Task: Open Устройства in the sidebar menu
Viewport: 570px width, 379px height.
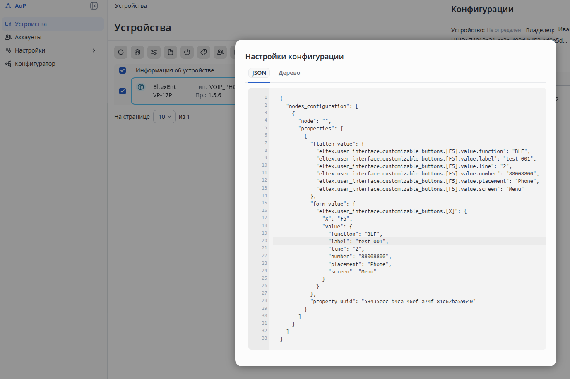Action: tap(53, 24)
